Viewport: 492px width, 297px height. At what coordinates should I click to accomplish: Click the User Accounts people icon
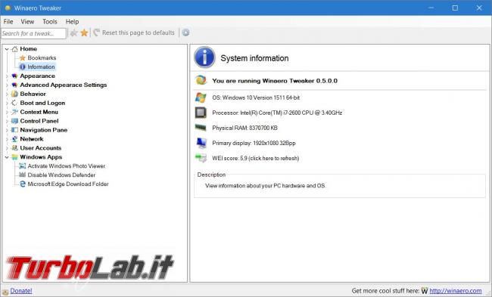pos(14,148)
